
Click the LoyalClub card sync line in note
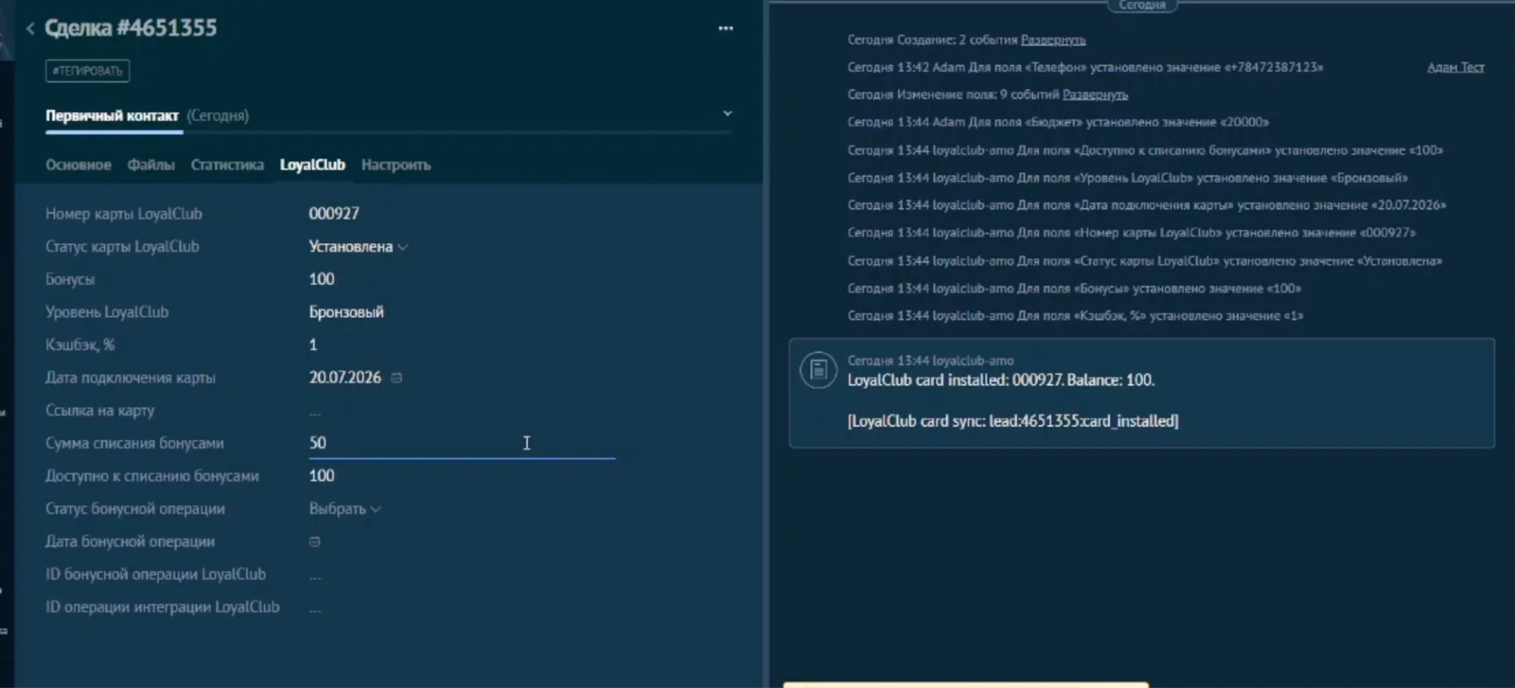point(1013,421)
